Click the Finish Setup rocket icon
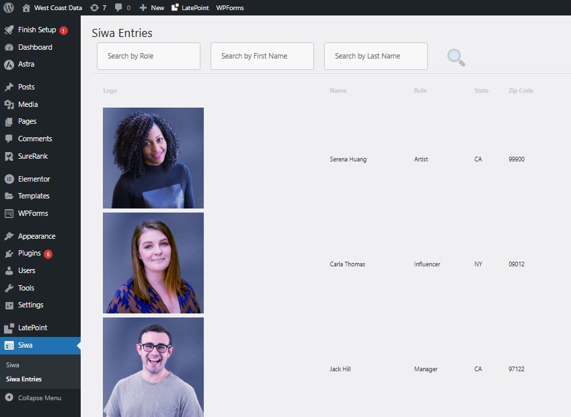 click(x=9, y=30)
